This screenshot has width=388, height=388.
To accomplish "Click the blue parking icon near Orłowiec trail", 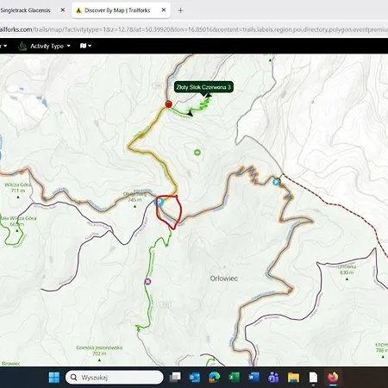I will 276,182.
